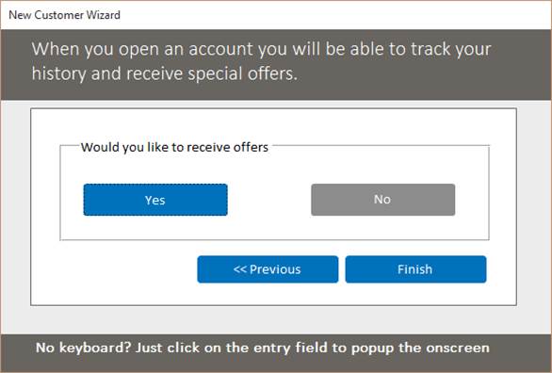
Task: Go back with the << Previous button
Action: 268,269
